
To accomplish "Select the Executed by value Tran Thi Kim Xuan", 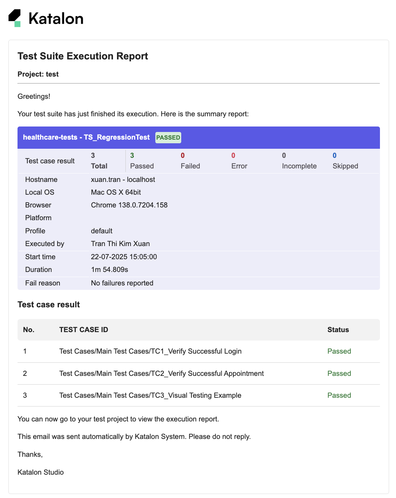I will pos(120,244).
